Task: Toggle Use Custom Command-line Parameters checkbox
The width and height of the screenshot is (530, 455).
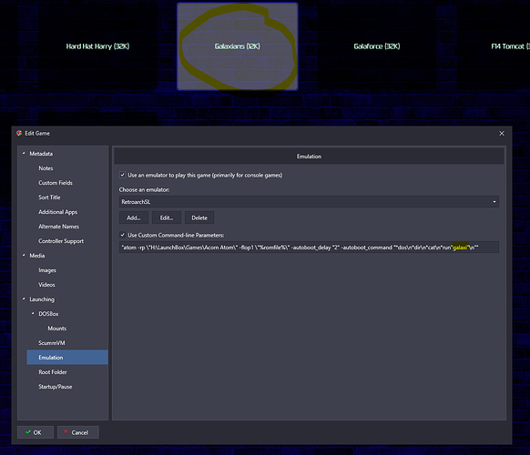Action: [123, 235]
